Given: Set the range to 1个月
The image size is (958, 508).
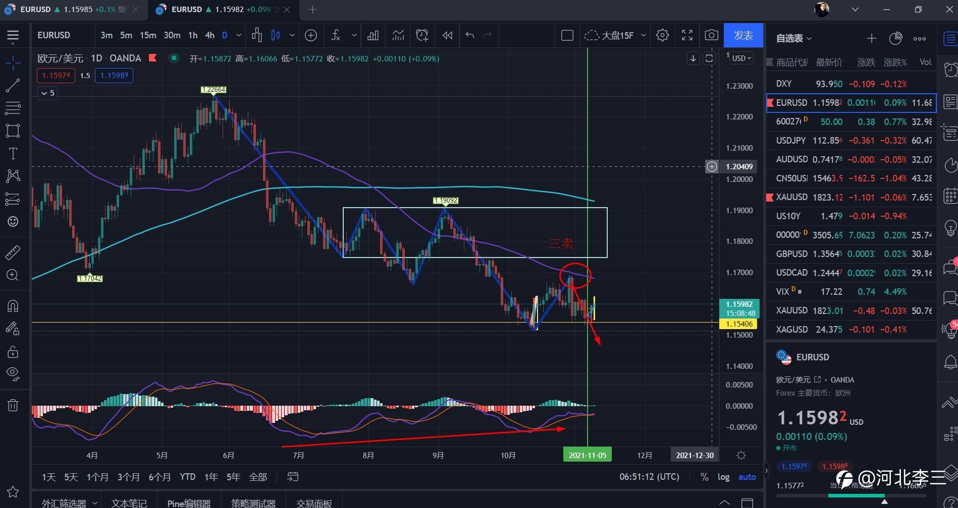Looking at the screenshot, I should click(97, 477).
